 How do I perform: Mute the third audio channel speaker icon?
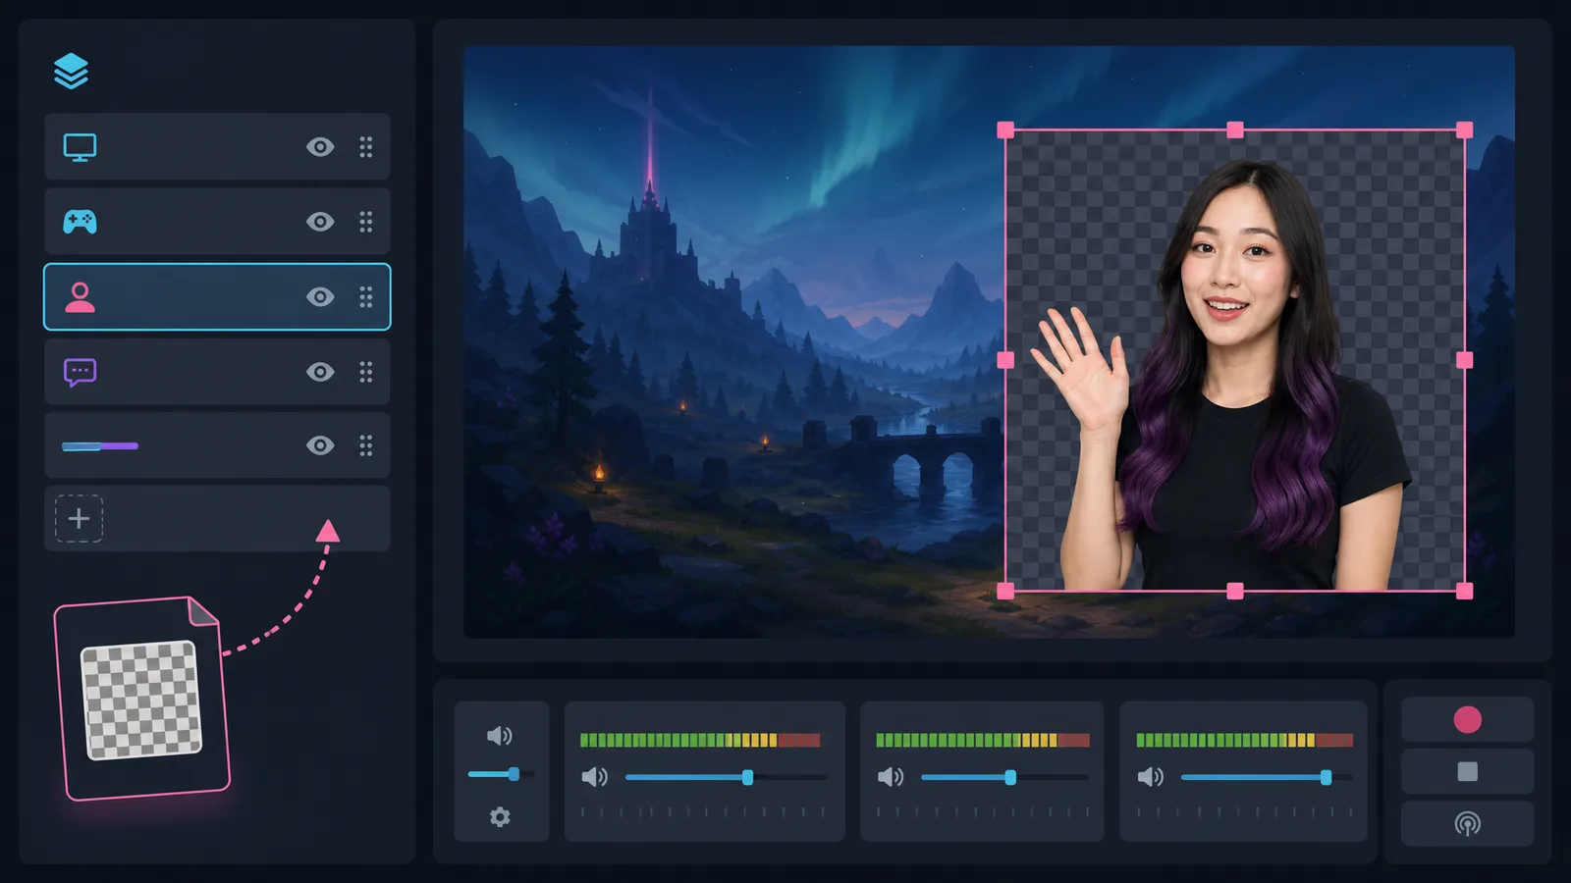pos(1151,777)
